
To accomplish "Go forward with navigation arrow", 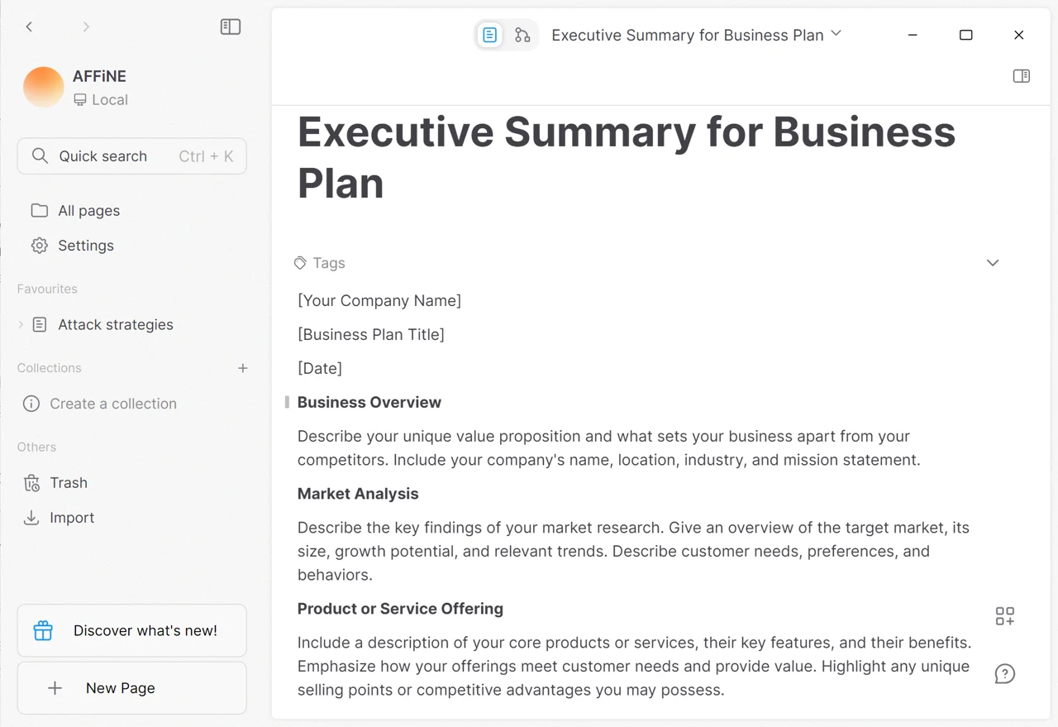I will tap(86, 26).
